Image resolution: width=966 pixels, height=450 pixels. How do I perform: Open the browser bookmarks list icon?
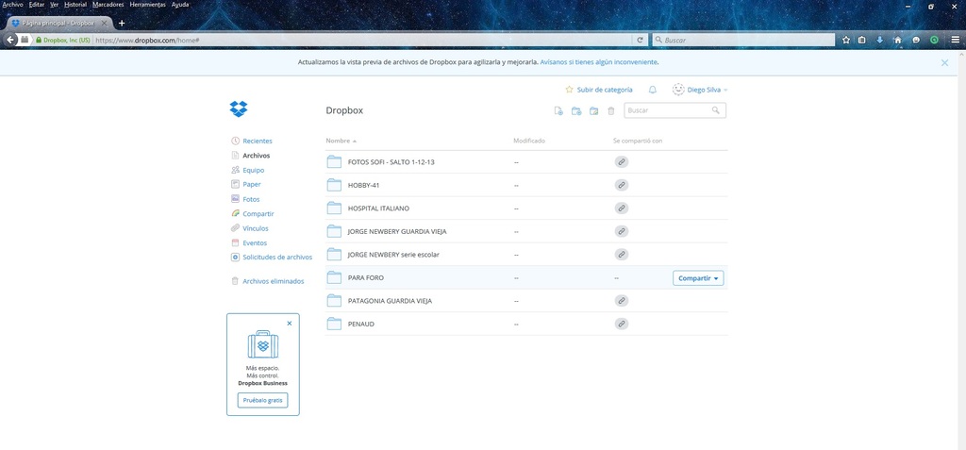click(x=862, y=40)
